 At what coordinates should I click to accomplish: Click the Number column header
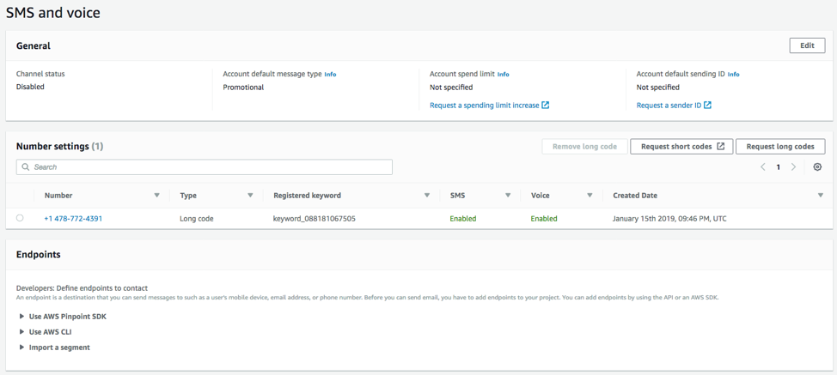pos(58,196)
